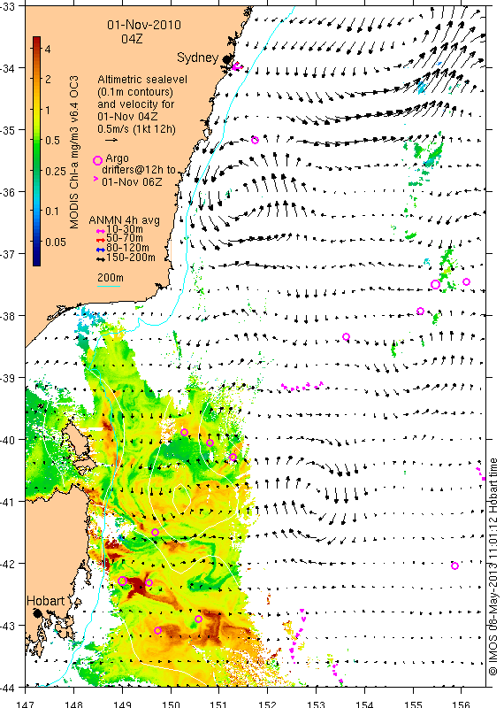Click the red 50-70m arrow legend symbol
504x708 pixels.
(101, 239)
